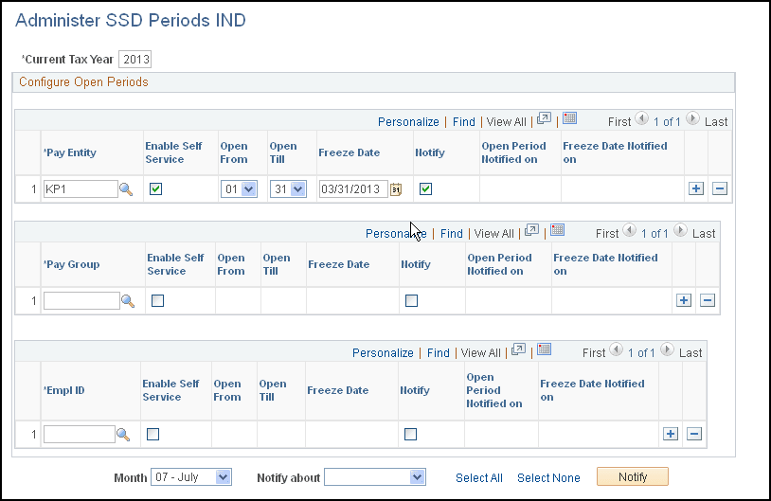Download Empl ID grid to spreadsheet icon
771x501 pixels.
pyautogui.click(x=544, y=349)
